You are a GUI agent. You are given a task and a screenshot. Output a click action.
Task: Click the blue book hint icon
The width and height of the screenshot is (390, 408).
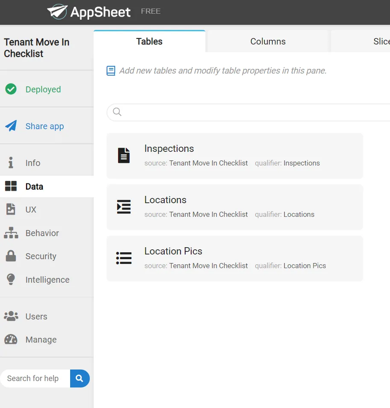[x=111, y=71]
